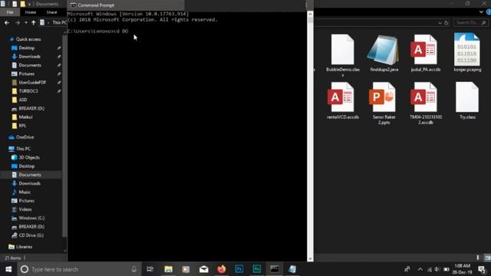This screenshot has height=276, width=491.
Task: Open Firefox from taskbar
Action: coord(222,269)
